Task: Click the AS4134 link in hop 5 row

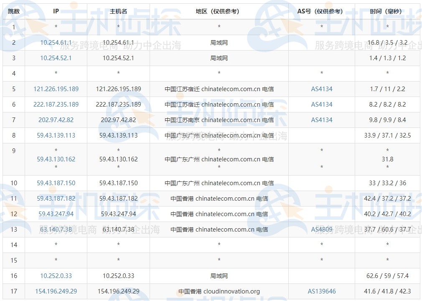Action: [322, 89]
